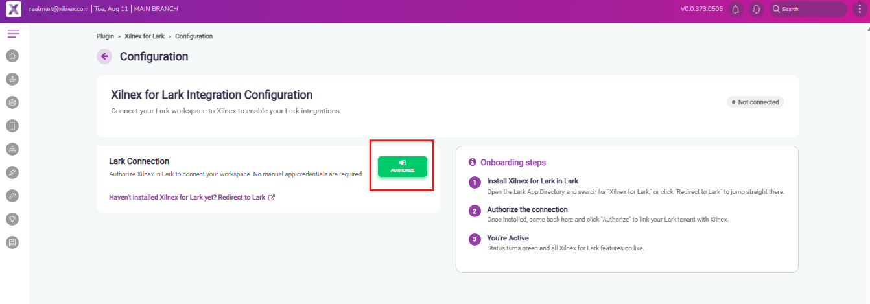Open the three-dot more options menu
Screen dimensions: 870x304
(860, 9)
